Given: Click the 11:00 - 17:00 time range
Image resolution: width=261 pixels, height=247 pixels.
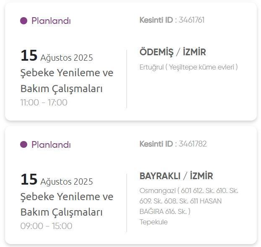Looking at the screenshot, I should click(44, 103).
